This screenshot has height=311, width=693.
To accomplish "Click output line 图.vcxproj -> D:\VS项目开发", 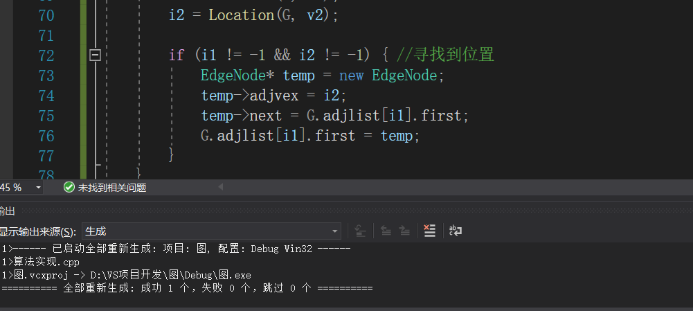I will pyautogui.click(x=127, y=275).
